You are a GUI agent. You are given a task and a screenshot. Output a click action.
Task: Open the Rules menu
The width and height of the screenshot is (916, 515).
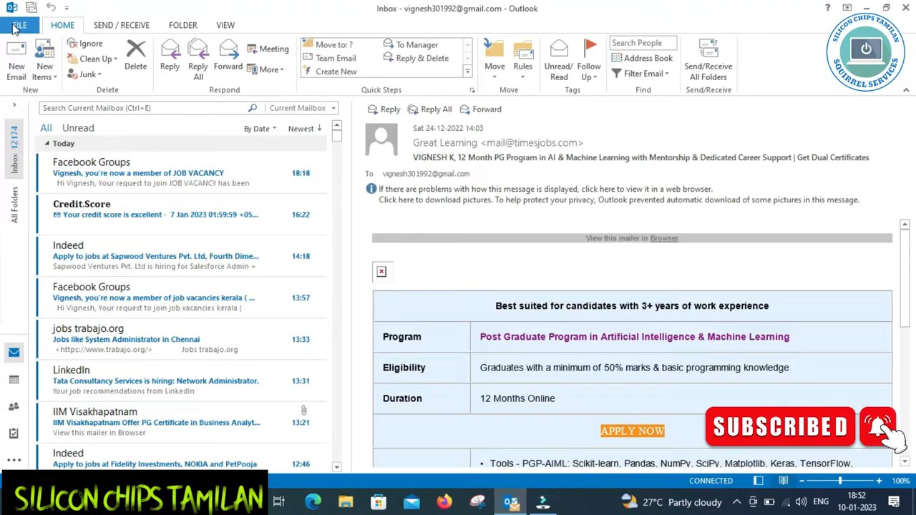522,60
